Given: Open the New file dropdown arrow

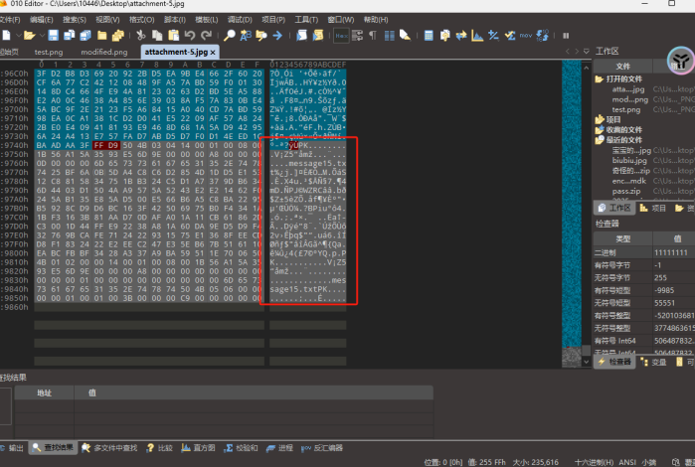Looking at the screenshot, I should (x=18, y=35).
